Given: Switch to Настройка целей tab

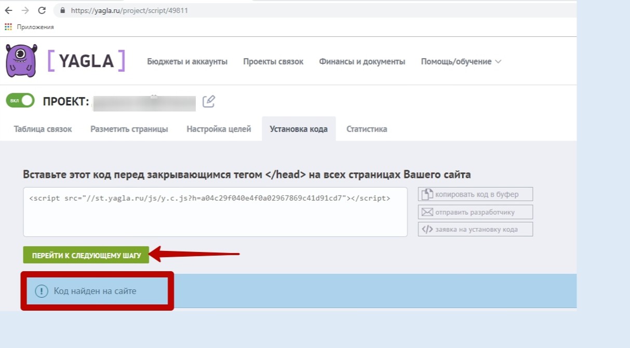Looking at the screenshot, I should [219, 129].
